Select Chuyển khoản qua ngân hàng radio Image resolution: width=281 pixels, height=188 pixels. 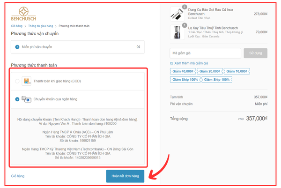tap(17, 99)
